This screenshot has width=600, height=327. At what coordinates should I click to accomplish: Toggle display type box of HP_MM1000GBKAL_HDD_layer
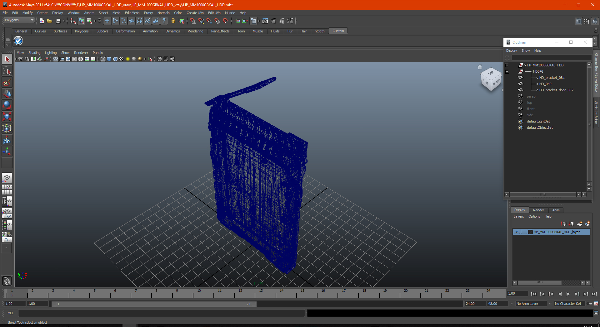(x=524, y=232)
